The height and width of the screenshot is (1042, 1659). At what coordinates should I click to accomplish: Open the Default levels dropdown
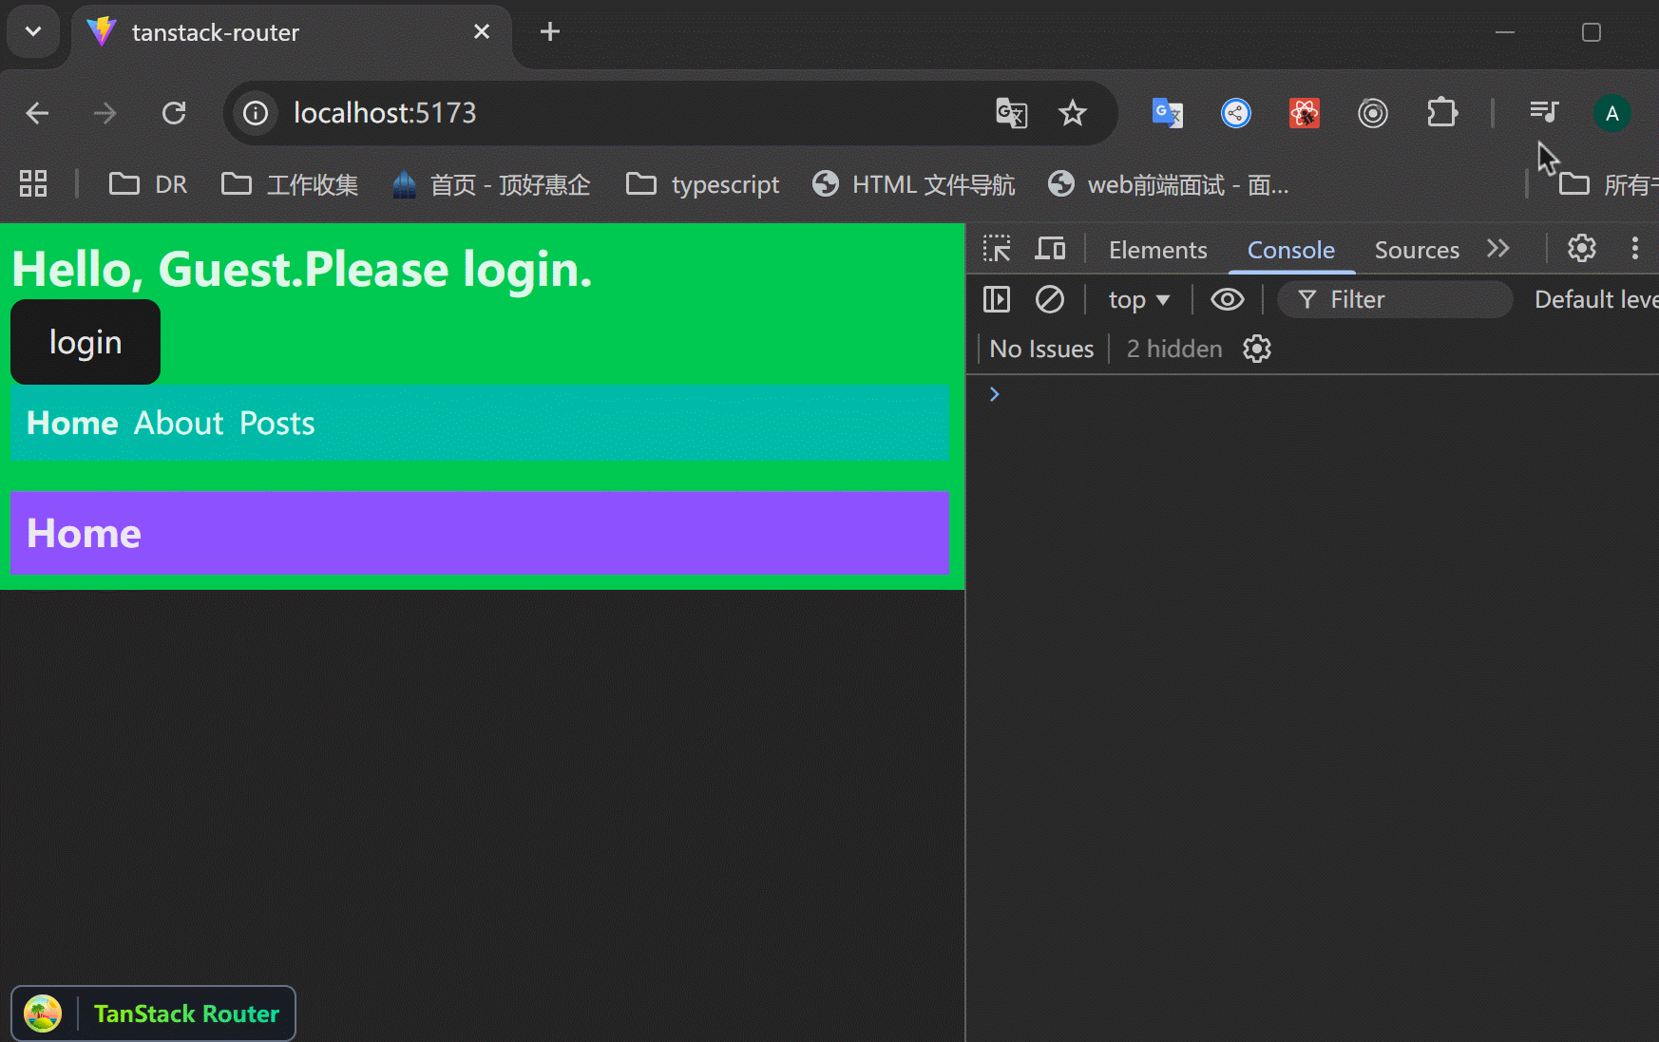tap(1594, 300)
